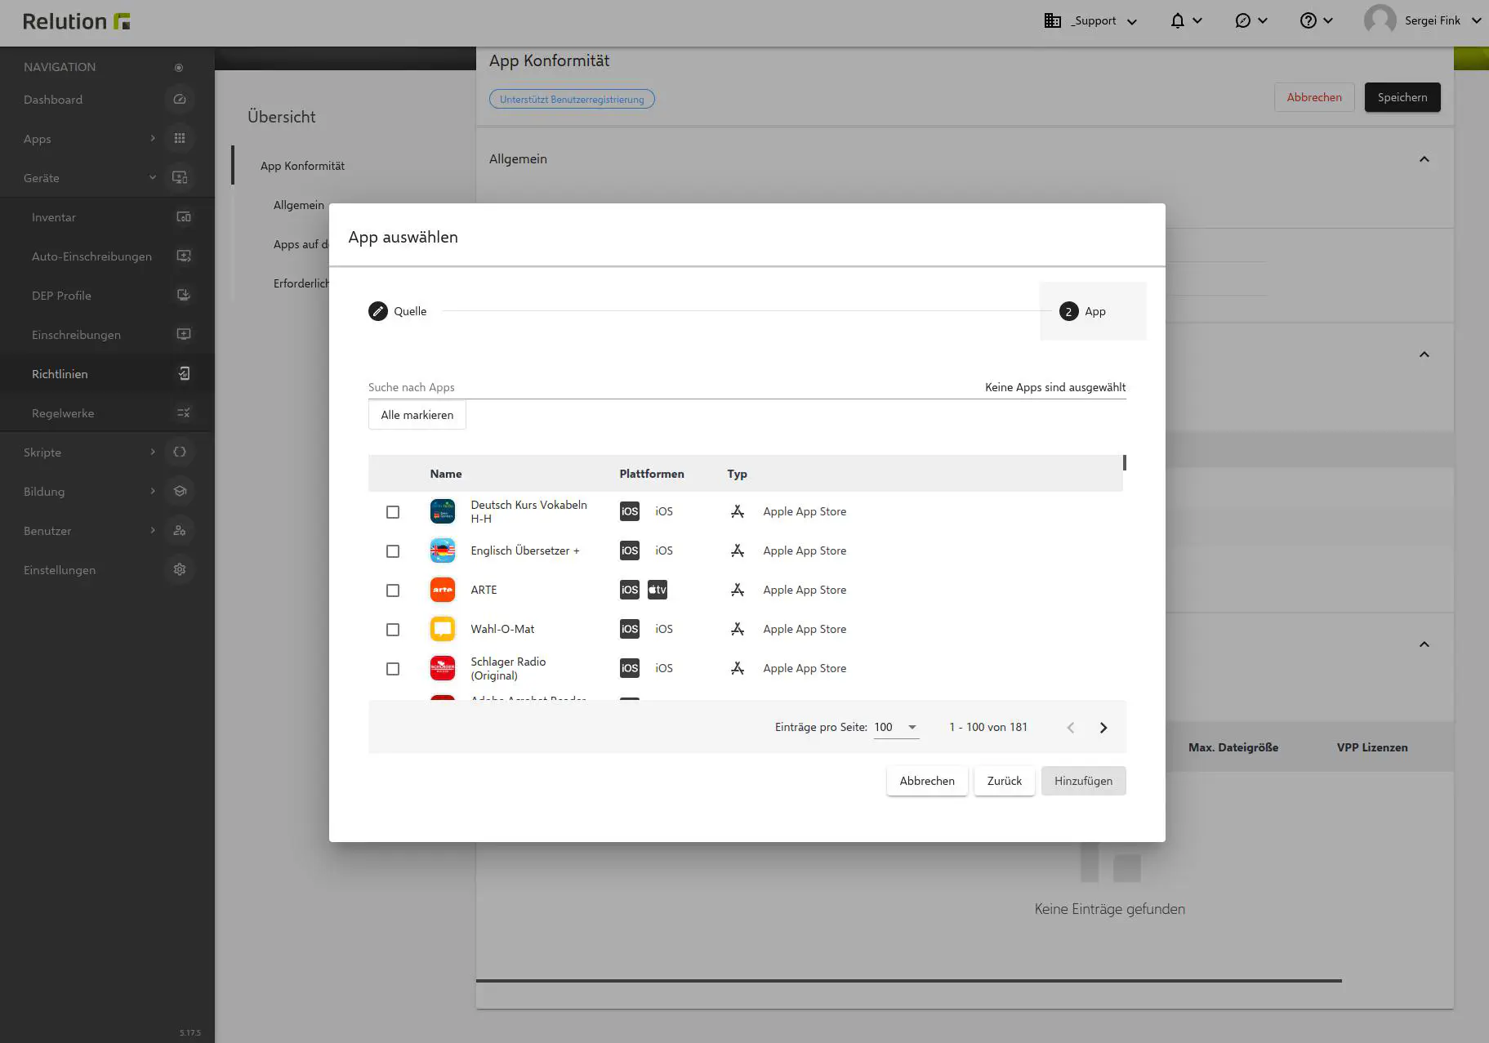This screenshot has width=1489, height=1043.
Task: Check the Schlager Radio (Original) checkbox
Action: 393,668
